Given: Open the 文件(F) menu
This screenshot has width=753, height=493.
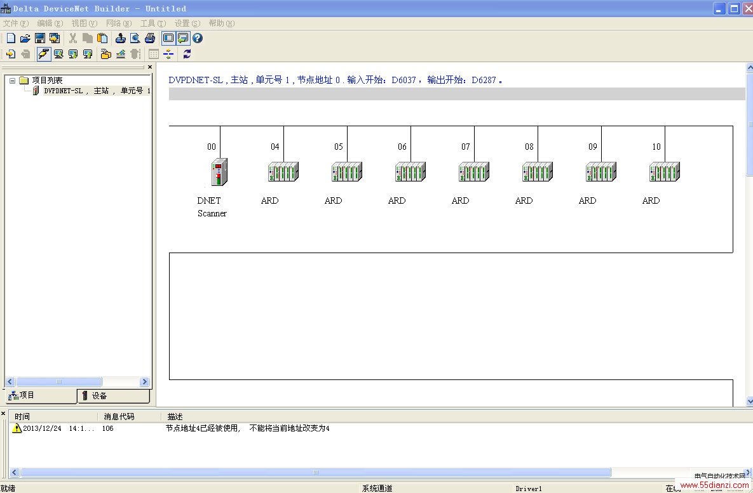Looking at the screenshot, I should point(16,23).
